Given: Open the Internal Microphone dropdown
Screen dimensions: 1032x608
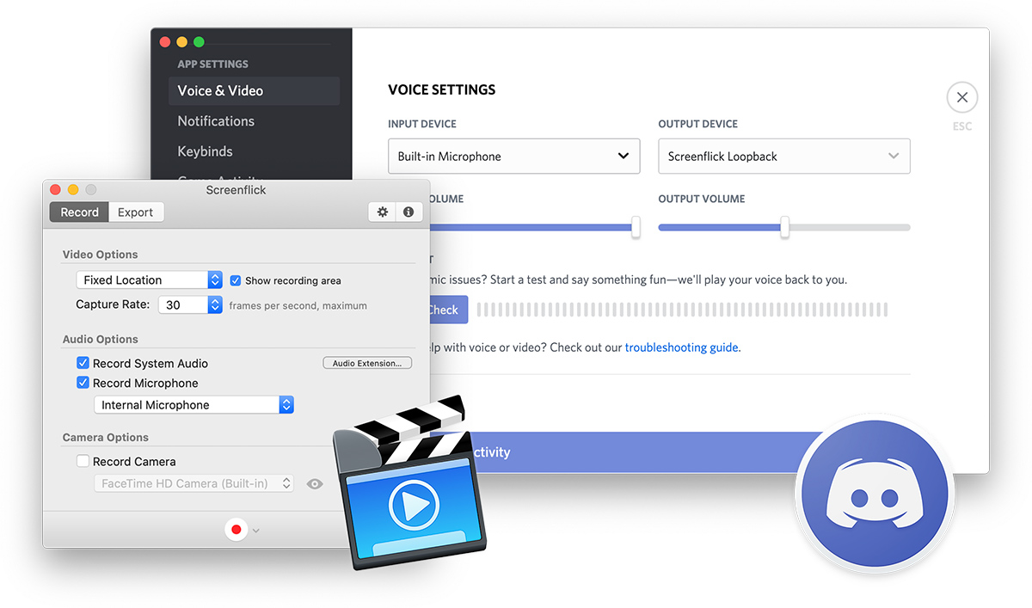Looking at the screenshot, I should pos(193,405).
